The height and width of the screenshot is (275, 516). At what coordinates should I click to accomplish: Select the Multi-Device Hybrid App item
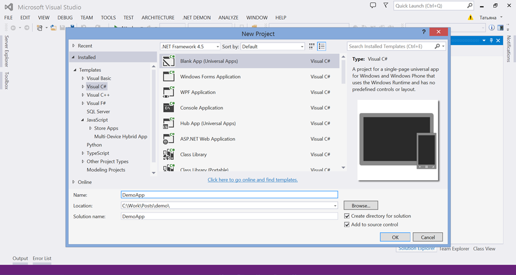tap(121, 136)
